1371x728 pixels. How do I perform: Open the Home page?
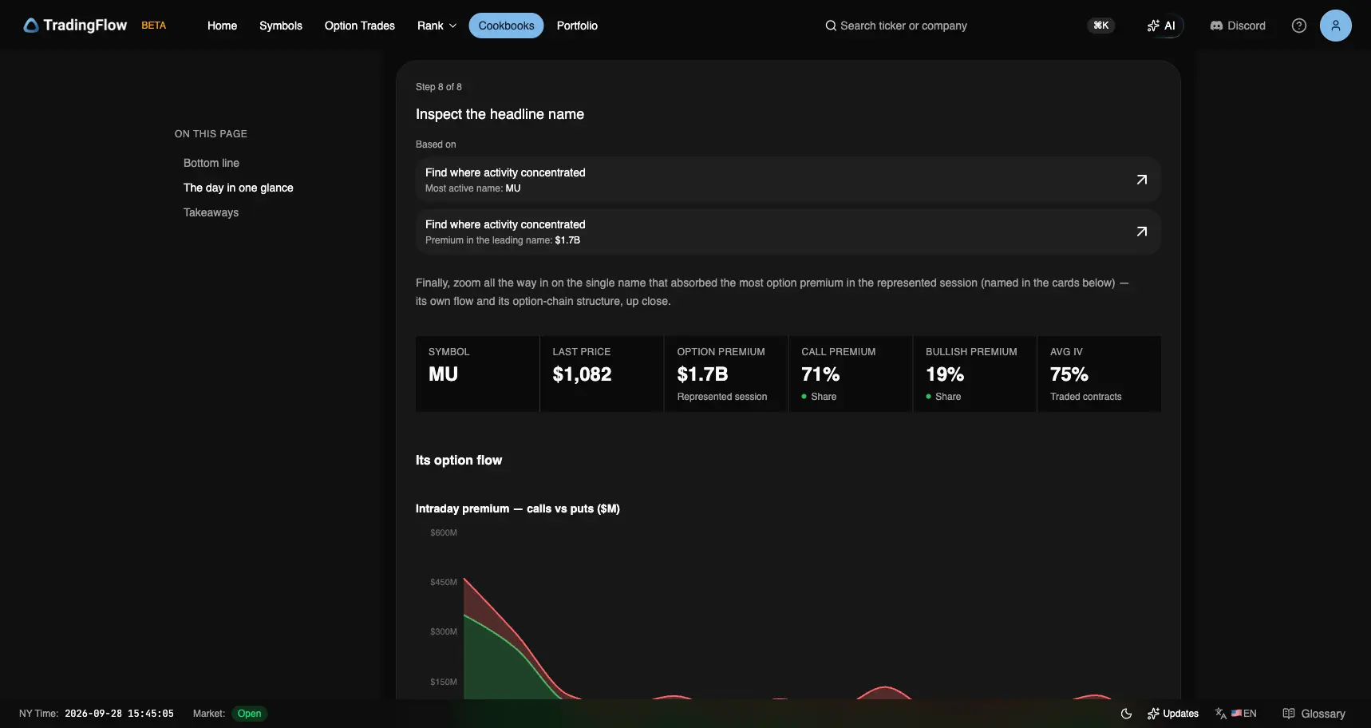click(x=222, y=26)
